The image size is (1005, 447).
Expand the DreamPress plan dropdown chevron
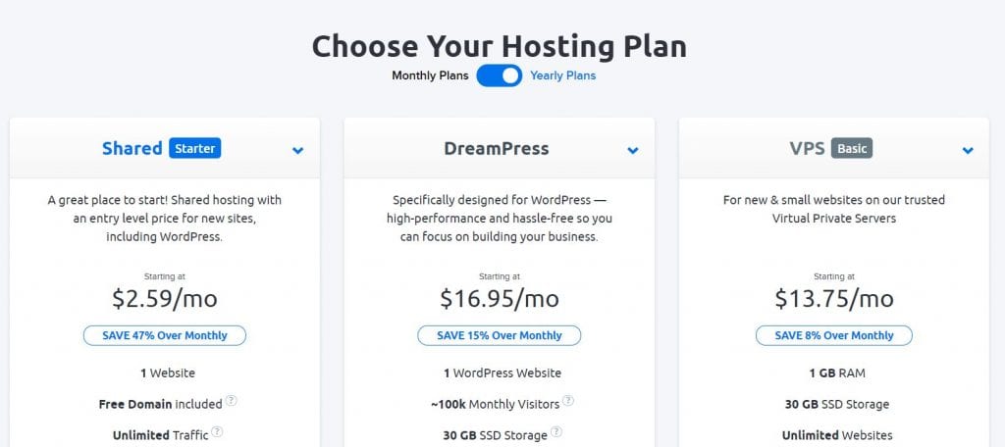[633, 151]
